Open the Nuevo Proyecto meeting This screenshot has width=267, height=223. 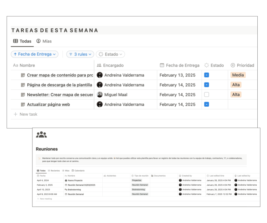[x=75, y=180]
